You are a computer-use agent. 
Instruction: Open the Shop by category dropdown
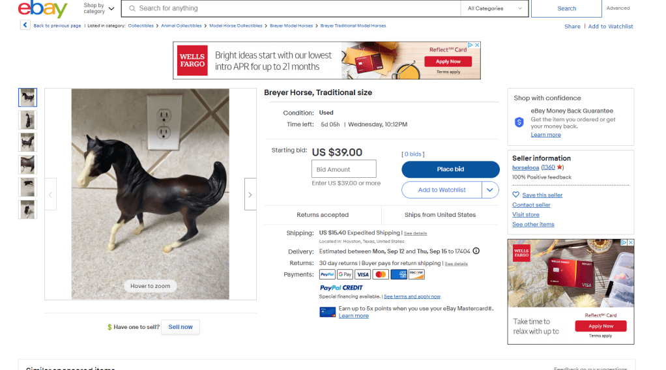point(98,8)
